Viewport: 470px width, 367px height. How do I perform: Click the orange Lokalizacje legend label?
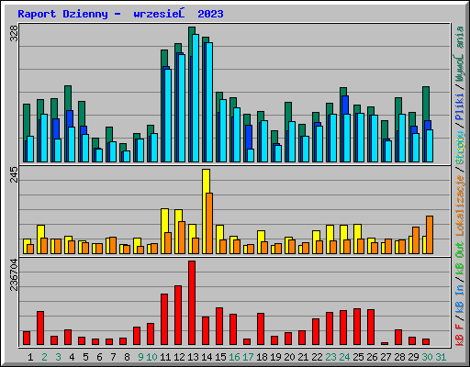[x=460, y=206]
